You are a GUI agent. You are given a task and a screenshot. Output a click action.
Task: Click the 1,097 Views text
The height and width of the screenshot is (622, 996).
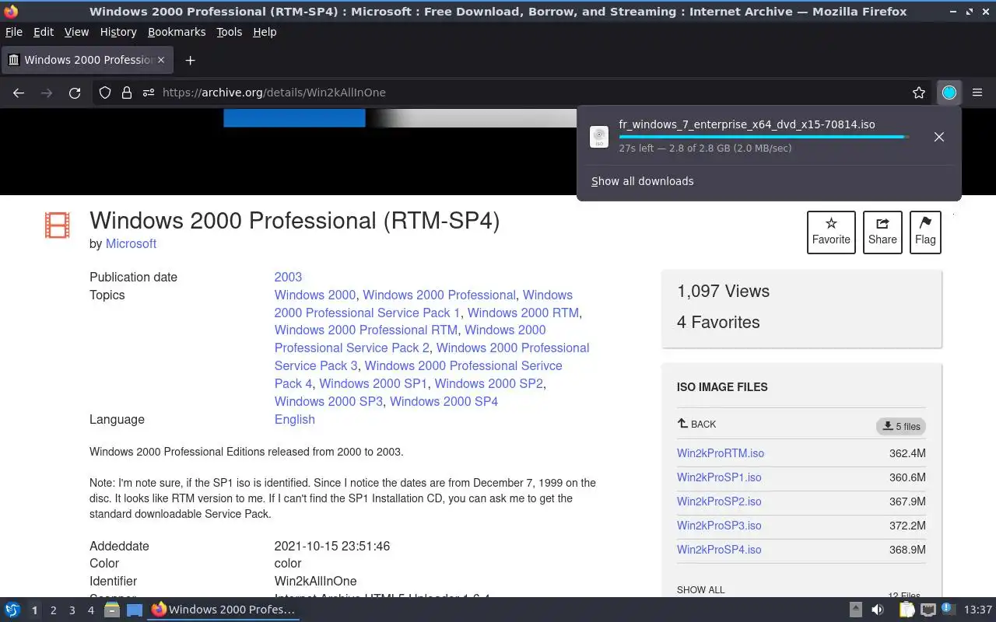click(723, 291)
